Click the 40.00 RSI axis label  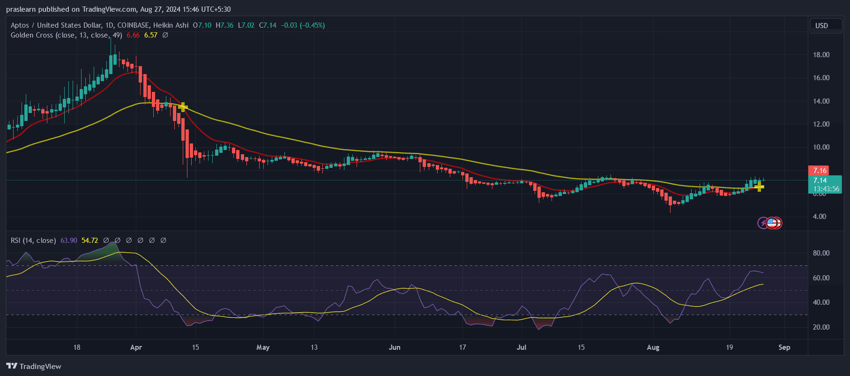pyautogui.click(x=821, y=302)
